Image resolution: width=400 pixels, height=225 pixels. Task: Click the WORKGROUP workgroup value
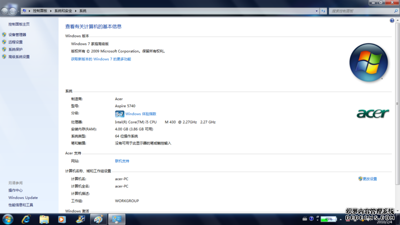pos(127,201)
